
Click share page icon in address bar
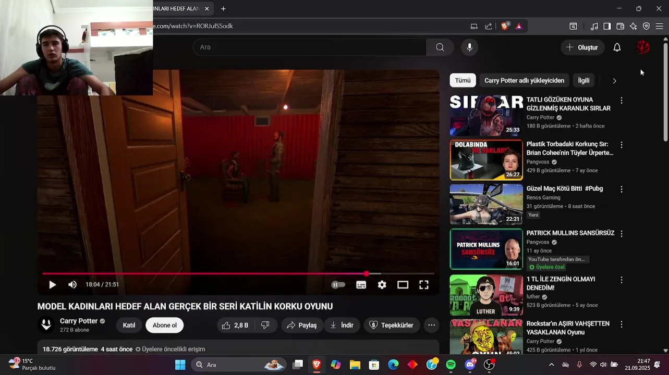[489, 26]
